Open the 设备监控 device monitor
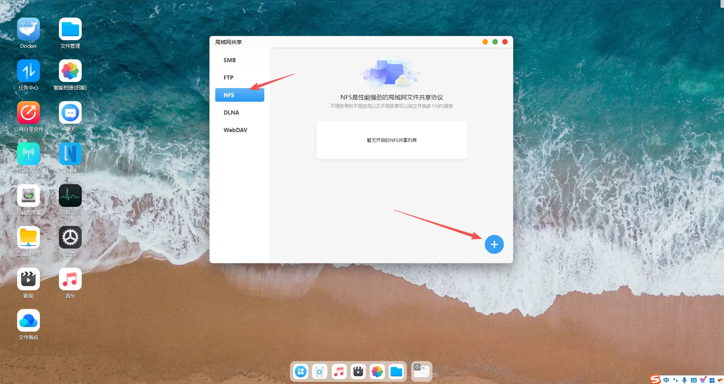 click(70, 196)
